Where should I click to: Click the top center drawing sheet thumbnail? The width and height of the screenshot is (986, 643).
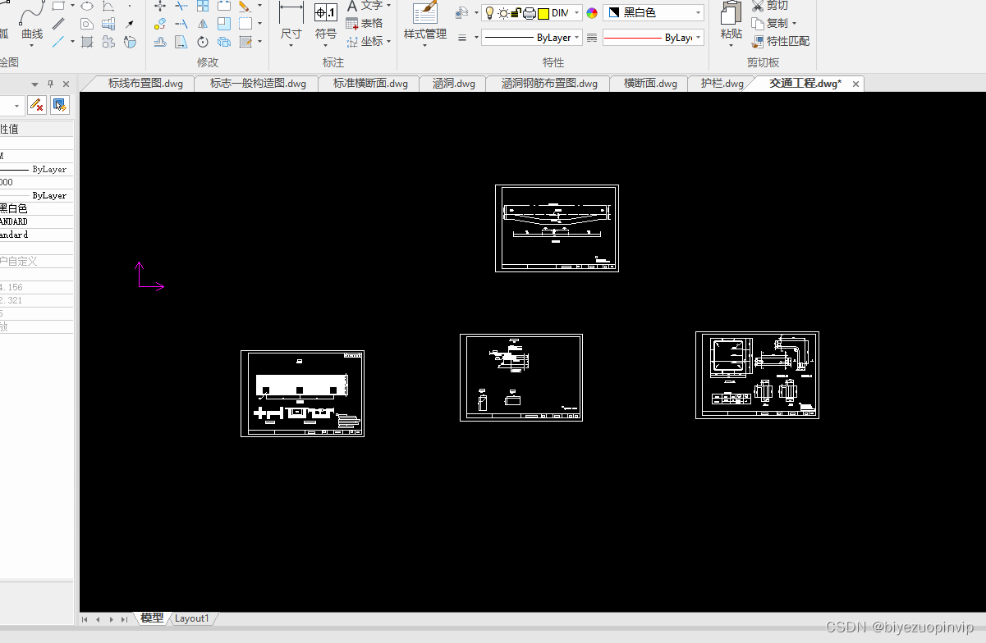tap(557, 228)
